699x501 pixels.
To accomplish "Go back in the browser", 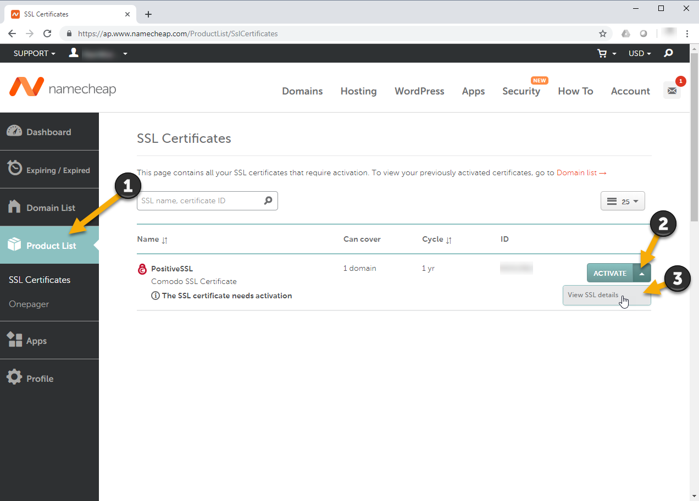I will [x=12, y=34].
